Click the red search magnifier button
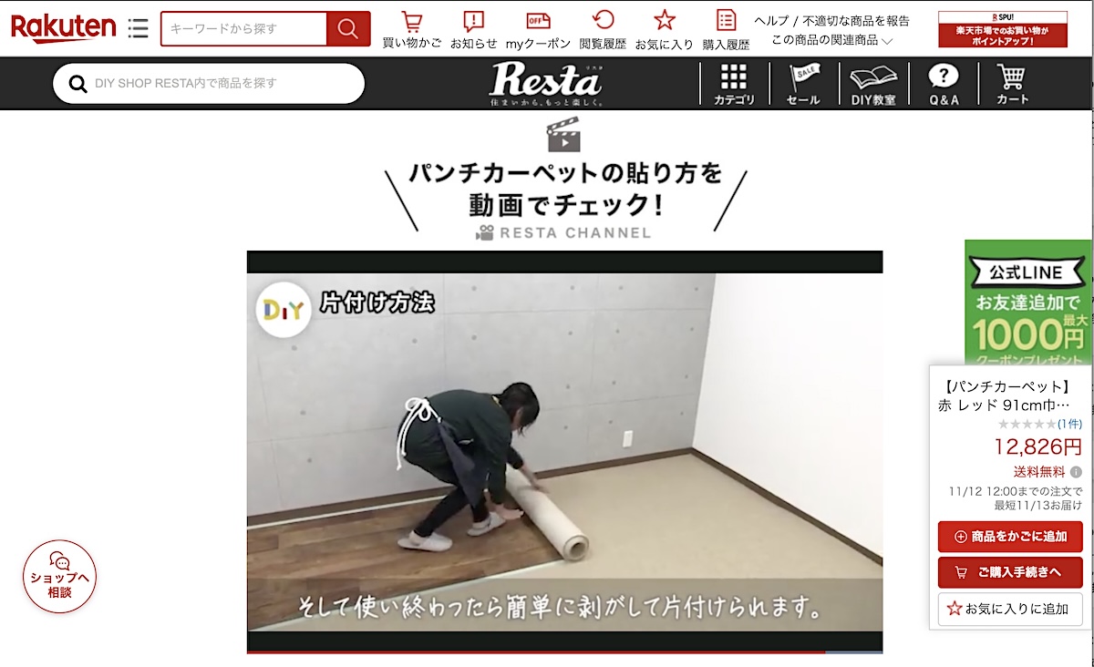1094x667 pixels. coord(348,29)
